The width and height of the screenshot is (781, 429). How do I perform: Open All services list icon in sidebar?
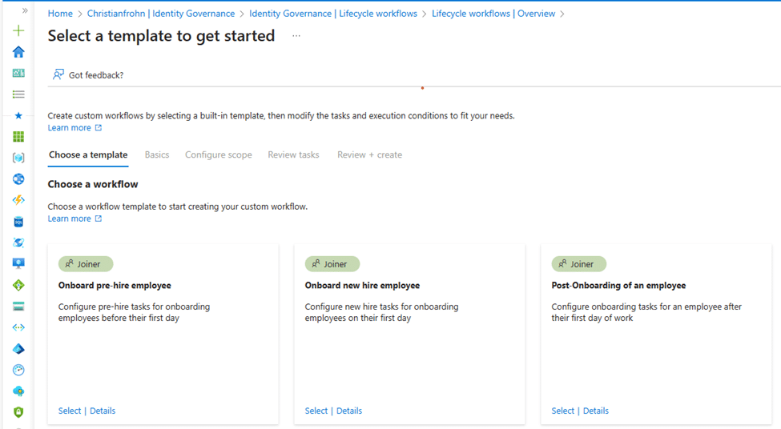coord(18,94)
